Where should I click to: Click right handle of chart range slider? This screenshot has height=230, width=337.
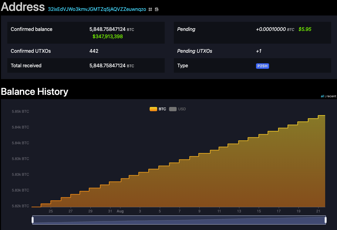point(325,220)
